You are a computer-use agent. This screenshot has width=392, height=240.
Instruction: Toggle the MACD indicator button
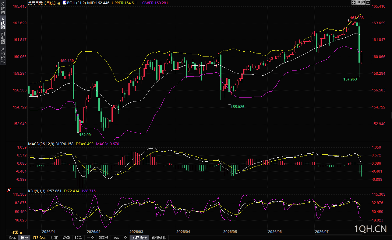(66, 238)
